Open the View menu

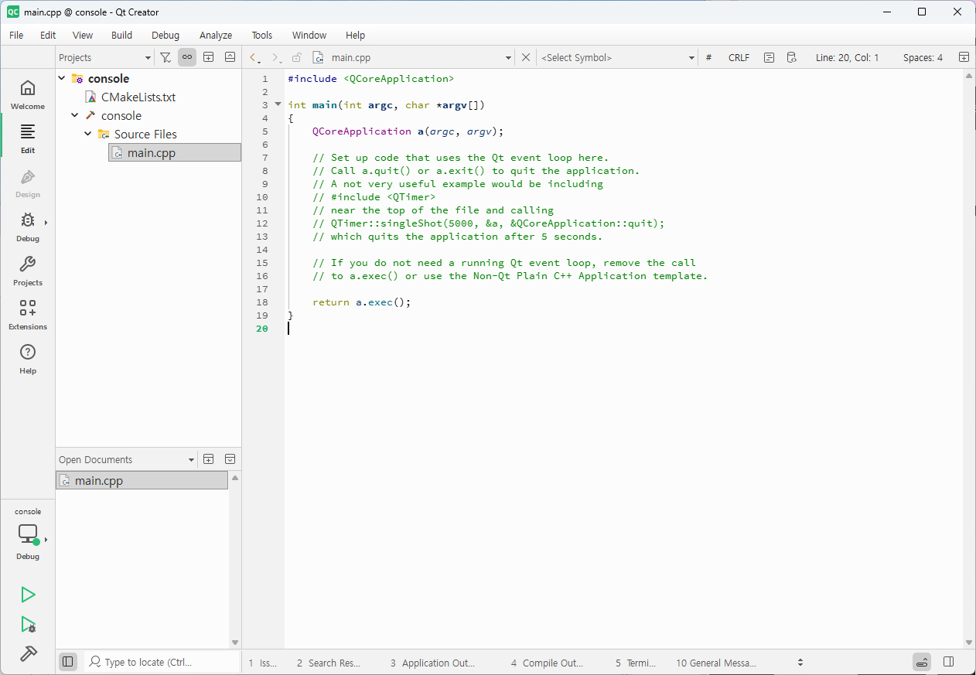pos(83,35)
